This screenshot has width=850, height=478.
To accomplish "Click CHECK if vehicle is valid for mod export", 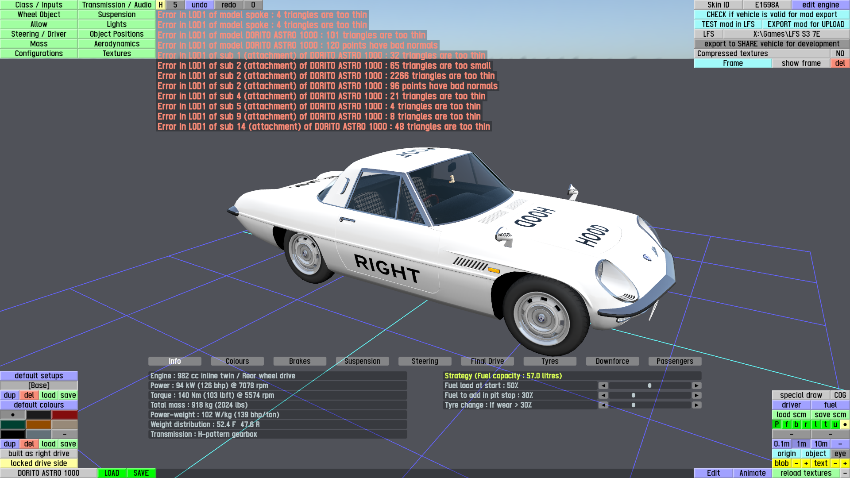I will 772,15.
